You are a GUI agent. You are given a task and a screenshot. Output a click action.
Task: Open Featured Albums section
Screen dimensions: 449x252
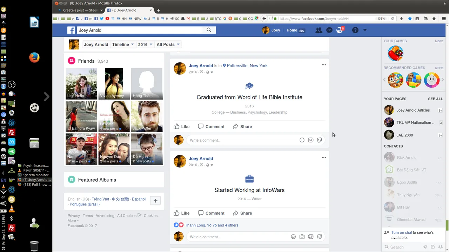click(x=97, y=180)
